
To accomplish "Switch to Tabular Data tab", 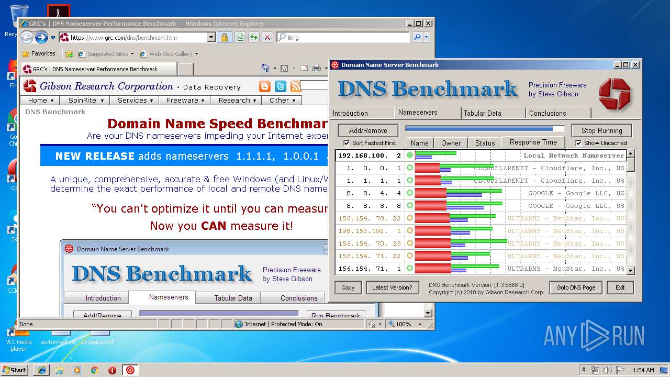I will (x=494, y=113).
